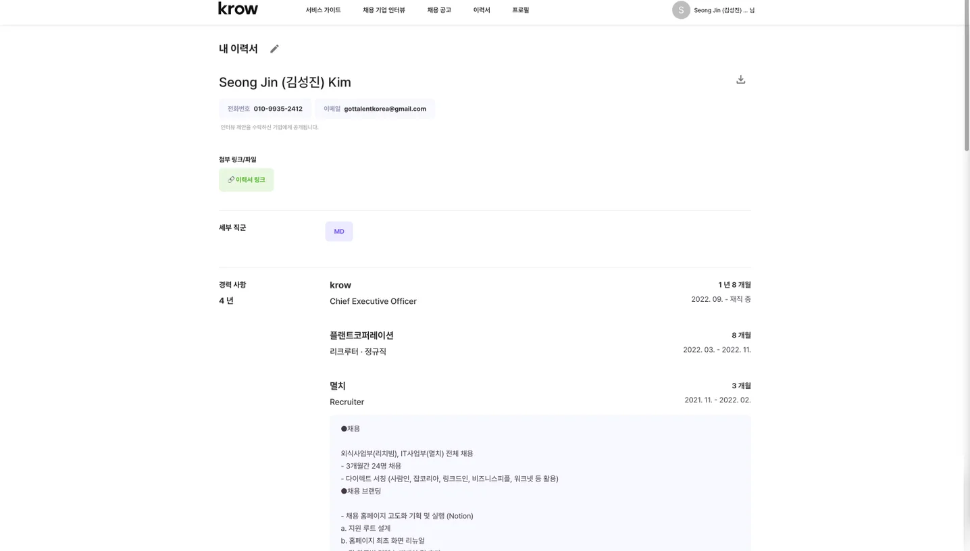Open 서비스 가이드 menu item
Viewport: 970px width, 551px height.
point(323,10)
